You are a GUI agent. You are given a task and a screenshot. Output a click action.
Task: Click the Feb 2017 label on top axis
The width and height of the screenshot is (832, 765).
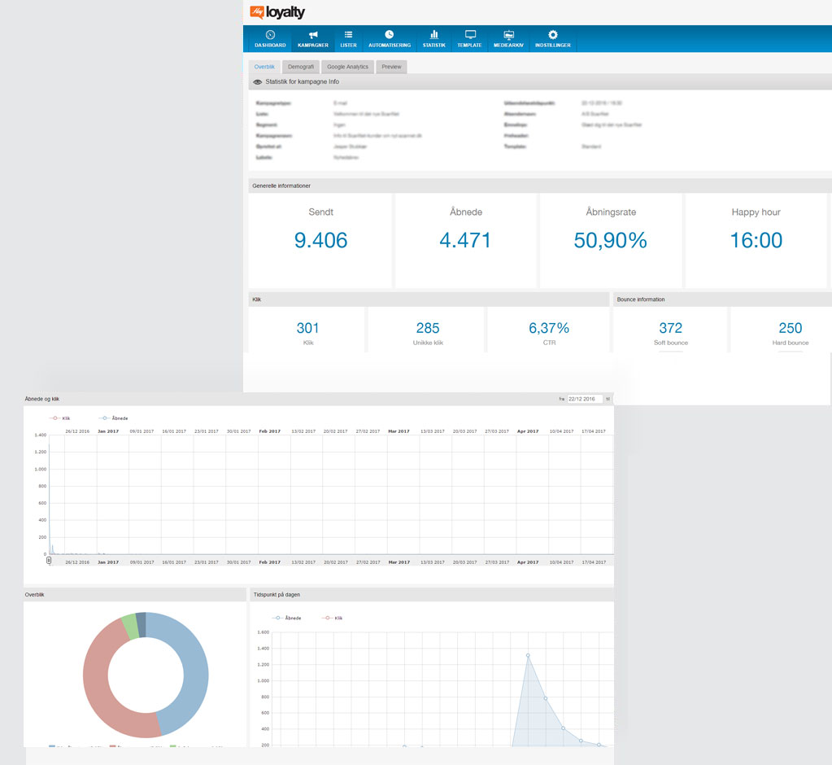(x=269, y=431)
